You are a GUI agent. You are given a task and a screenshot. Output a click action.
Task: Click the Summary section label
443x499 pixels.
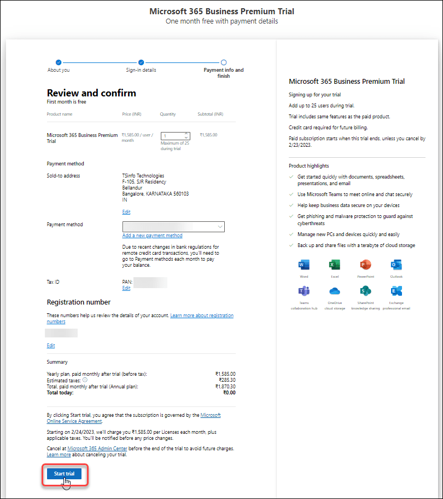coord(57,362)
